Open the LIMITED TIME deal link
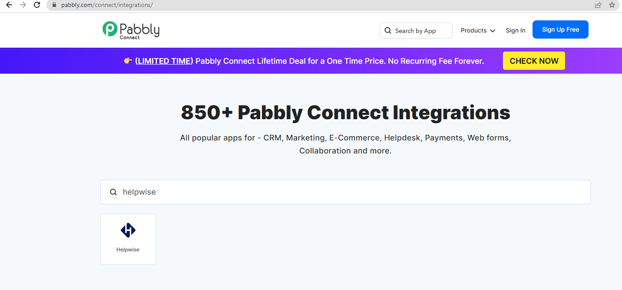The height and width of the screenshot is (290, 622). (164, 61)
